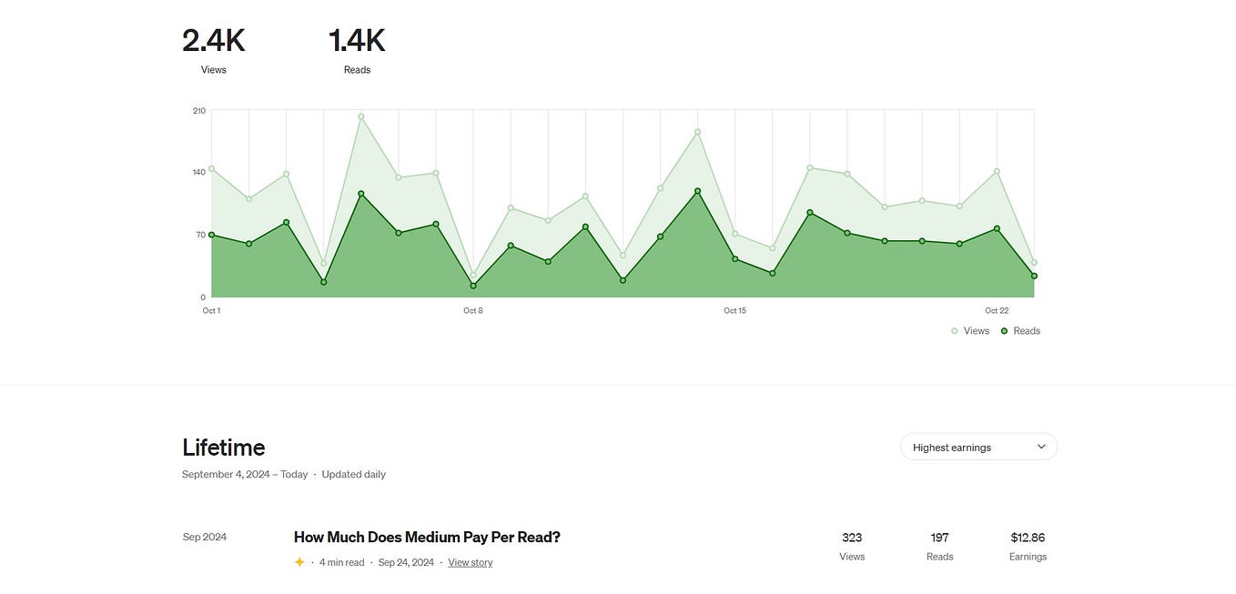
Task: Click the Oct 8 axis label
Action: click(x=471, y=309)
